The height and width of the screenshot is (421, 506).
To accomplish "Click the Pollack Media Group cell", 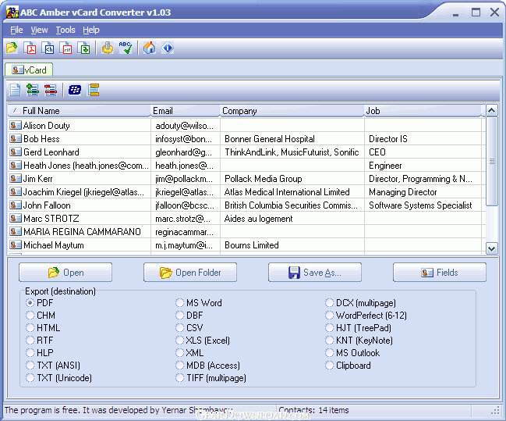I will pos(292,179).
